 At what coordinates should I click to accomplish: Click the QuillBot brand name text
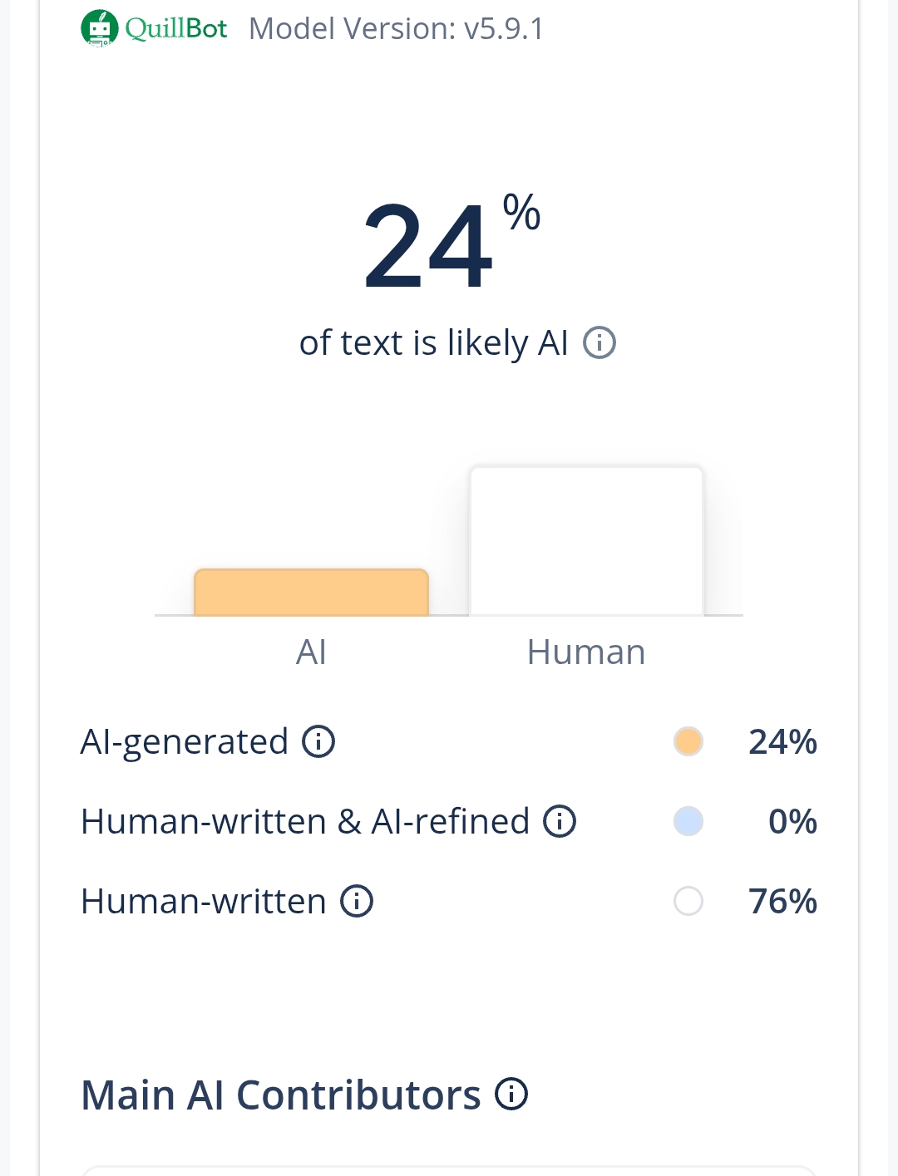click(176, 28)
